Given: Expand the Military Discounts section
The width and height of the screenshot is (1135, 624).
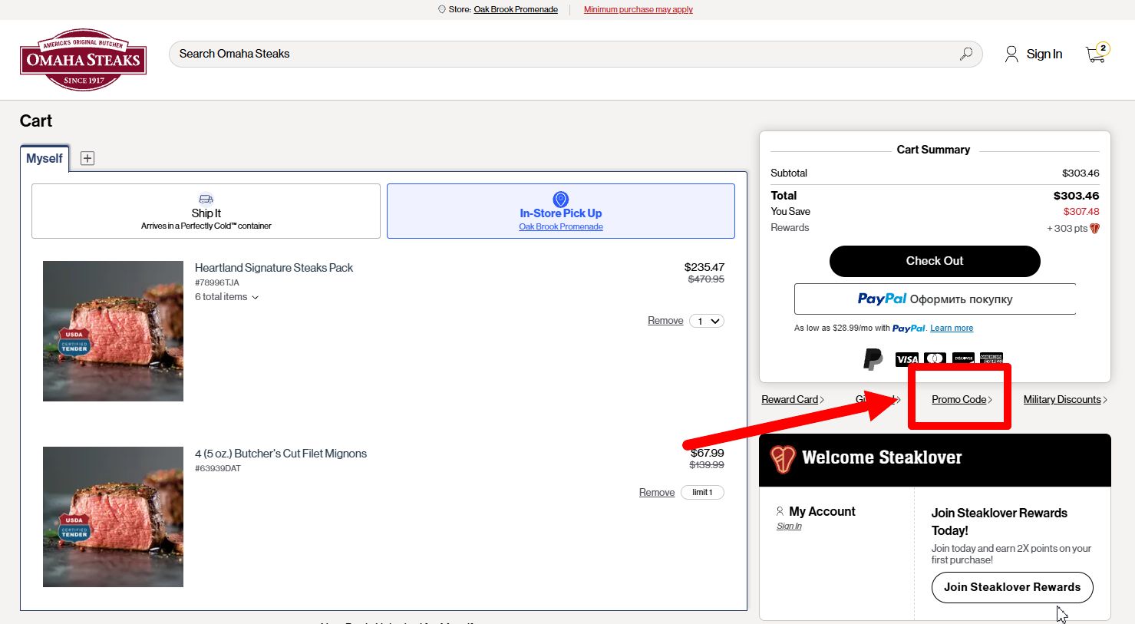Looking at the screenshot, I should click(x=1064, y=400).
